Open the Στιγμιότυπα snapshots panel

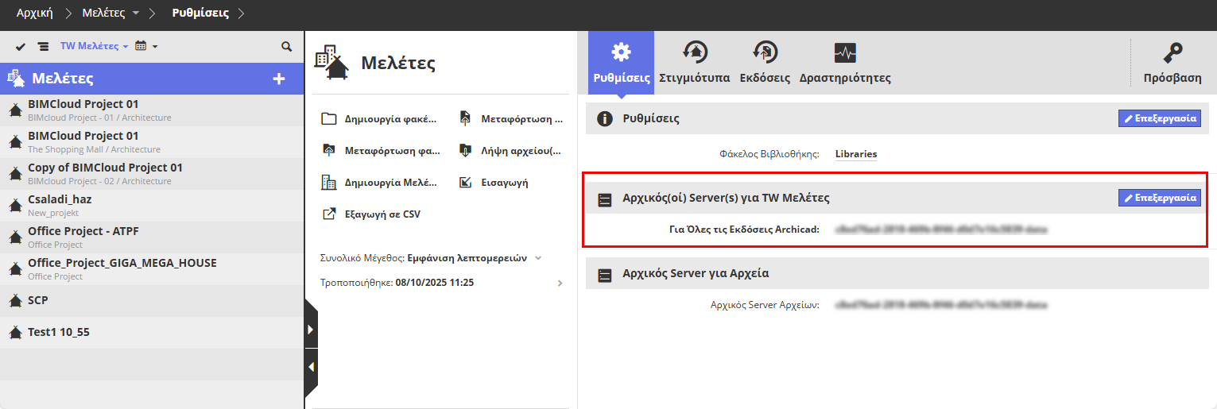click(696, 63)
